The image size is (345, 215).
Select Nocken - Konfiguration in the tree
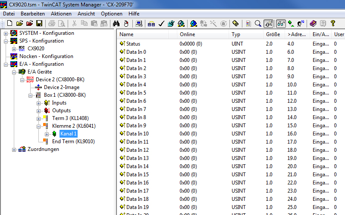(x=46, y=56)
